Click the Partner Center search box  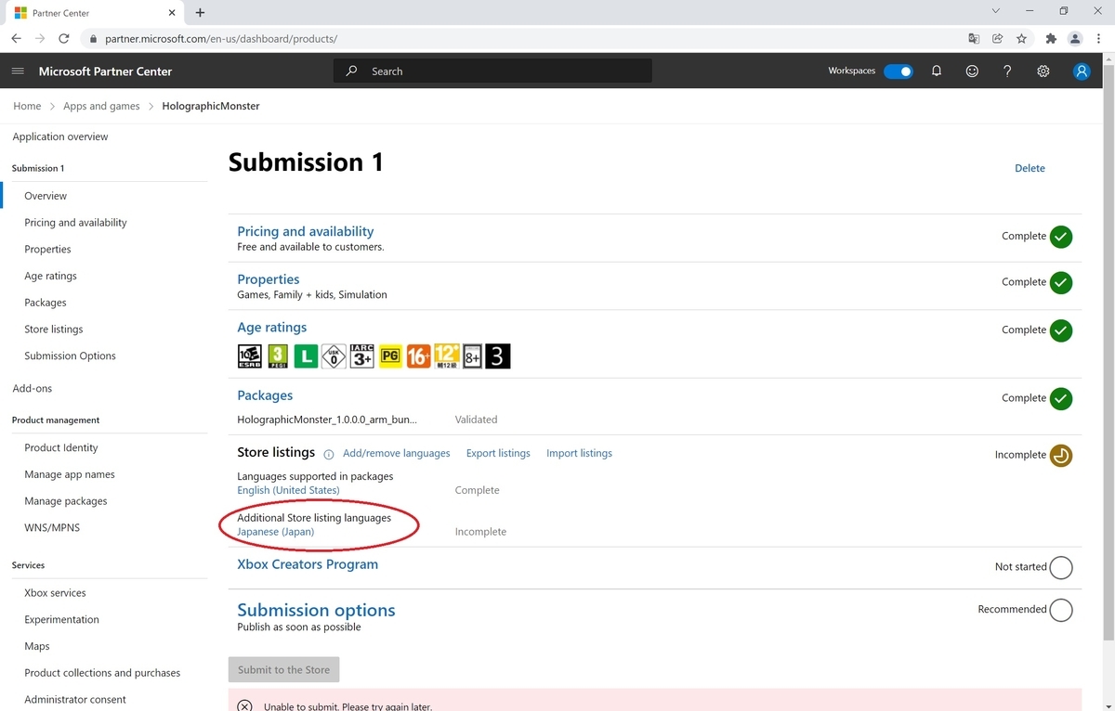click(x=492, y=71)
